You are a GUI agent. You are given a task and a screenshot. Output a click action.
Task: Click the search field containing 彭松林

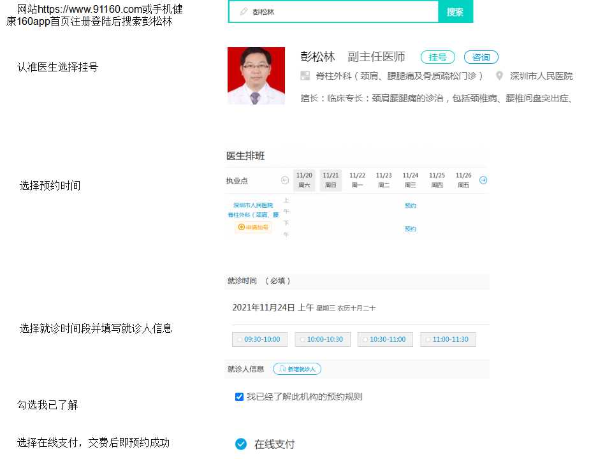click(338, 11)
